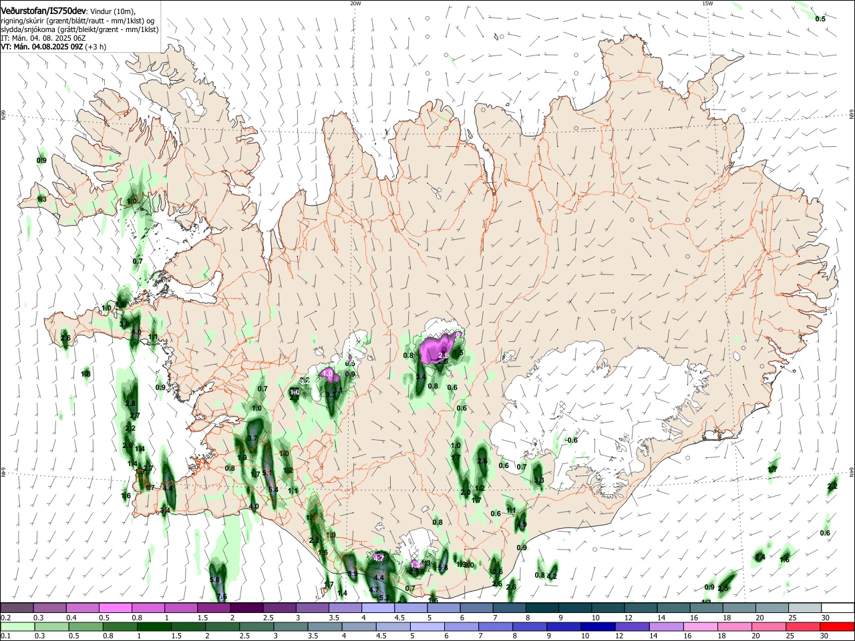Click the Veðurstofan/IS750dev title text
Screen dimensions: 855x641
coord(43,11)
